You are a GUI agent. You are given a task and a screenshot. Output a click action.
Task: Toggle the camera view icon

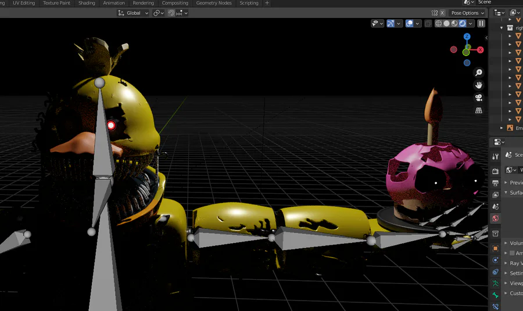(x=479, y=98)
